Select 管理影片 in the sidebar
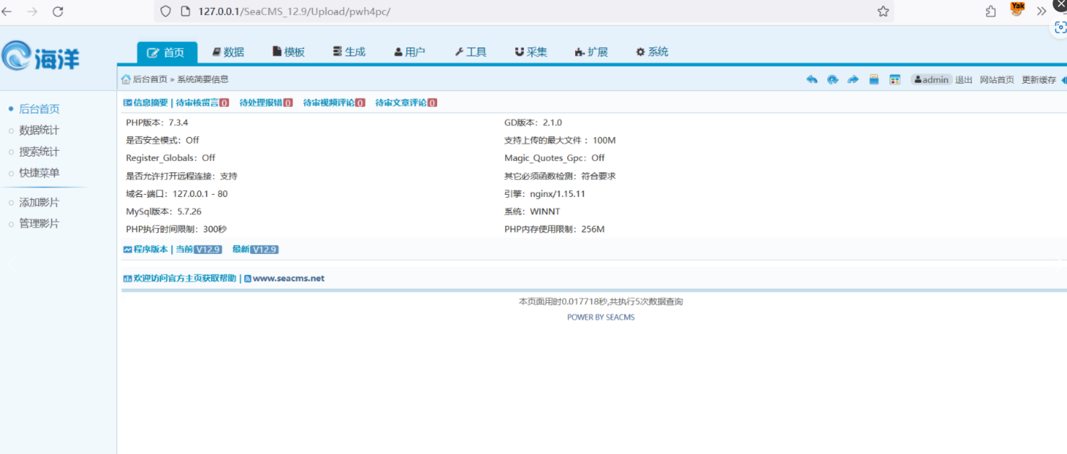 39,224
